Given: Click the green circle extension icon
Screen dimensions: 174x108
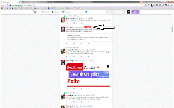Looking at the screenshot, I should click(148, 5).
